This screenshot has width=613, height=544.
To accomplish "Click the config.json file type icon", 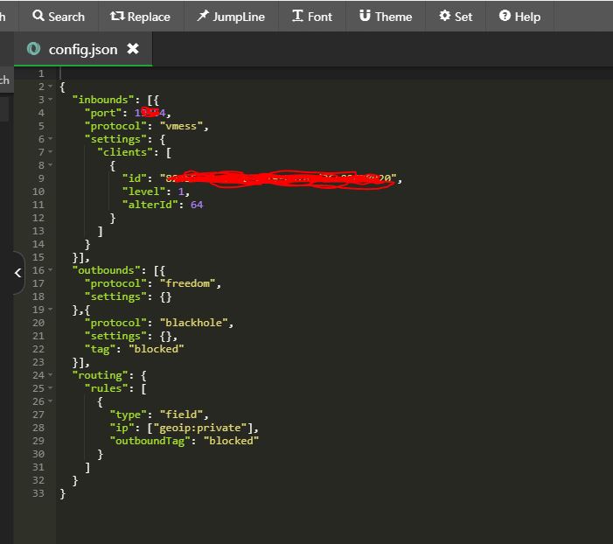I will coord(33,49).
